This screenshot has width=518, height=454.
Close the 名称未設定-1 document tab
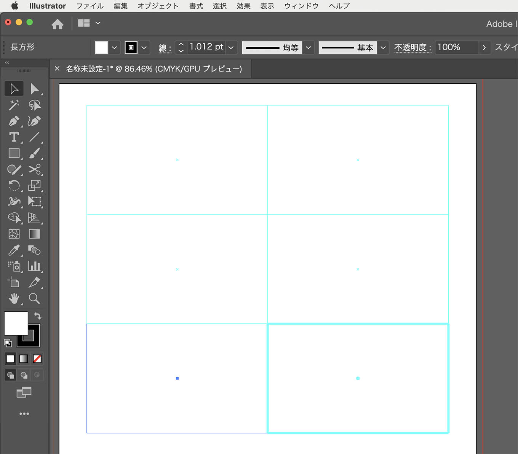click(x=57, y=68)
